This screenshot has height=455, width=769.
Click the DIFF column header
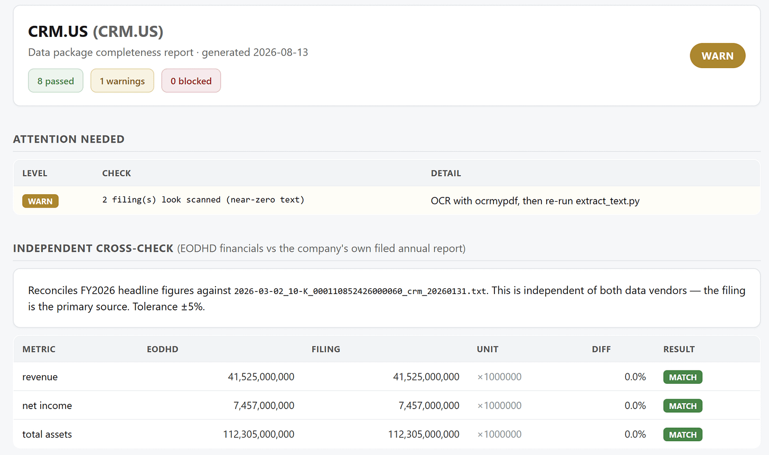[601, 349]
